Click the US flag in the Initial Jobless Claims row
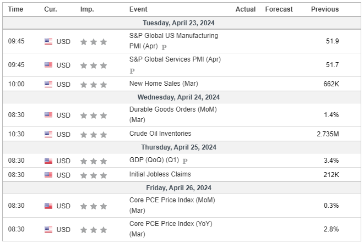364x243 pixels. tap(48, 175)
